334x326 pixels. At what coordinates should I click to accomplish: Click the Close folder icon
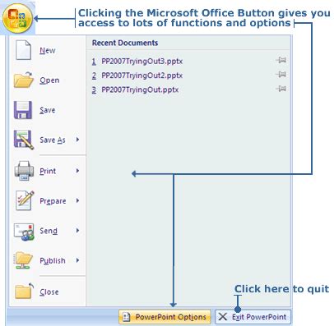pos(24,291)
